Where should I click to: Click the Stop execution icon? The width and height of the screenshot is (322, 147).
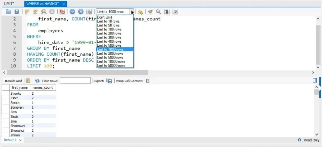52,12
